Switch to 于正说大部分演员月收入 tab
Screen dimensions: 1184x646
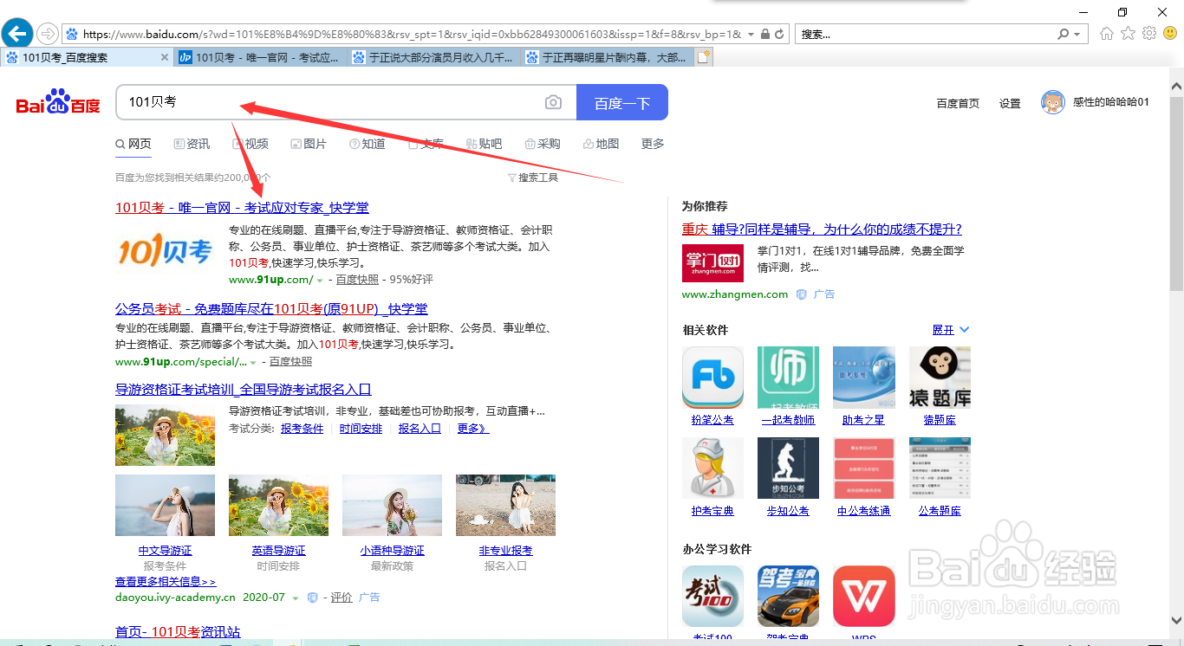(433, 57)
